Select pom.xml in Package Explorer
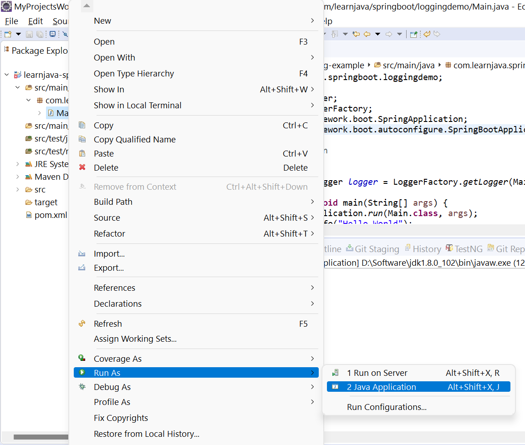 pyautogui.click(x=51, y=215)
